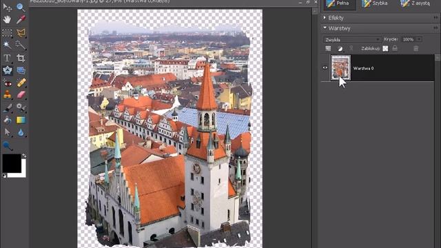Select the Type (T) tool
This screenshot has height=248, width=441.
pyautogui.click(x=8, y=58)
